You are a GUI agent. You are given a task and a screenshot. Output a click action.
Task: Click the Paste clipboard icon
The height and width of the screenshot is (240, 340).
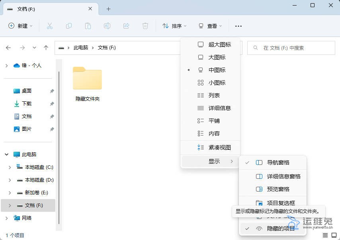coord(88,26)
